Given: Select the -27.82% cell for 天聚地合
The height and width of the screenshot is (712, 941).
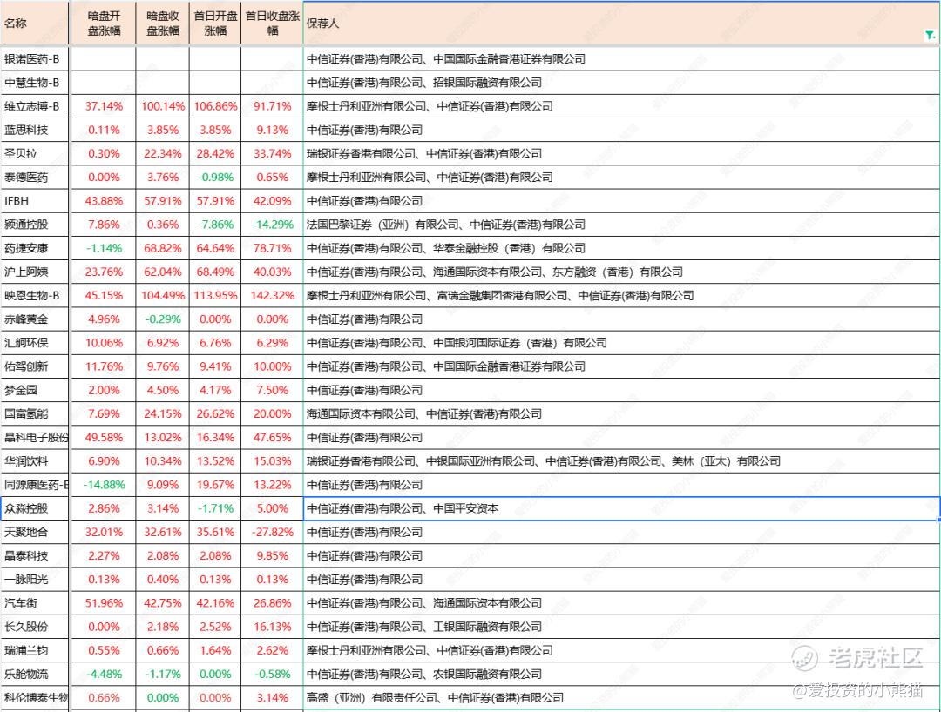Looking at the screenshot, I should tap(273, 532).
